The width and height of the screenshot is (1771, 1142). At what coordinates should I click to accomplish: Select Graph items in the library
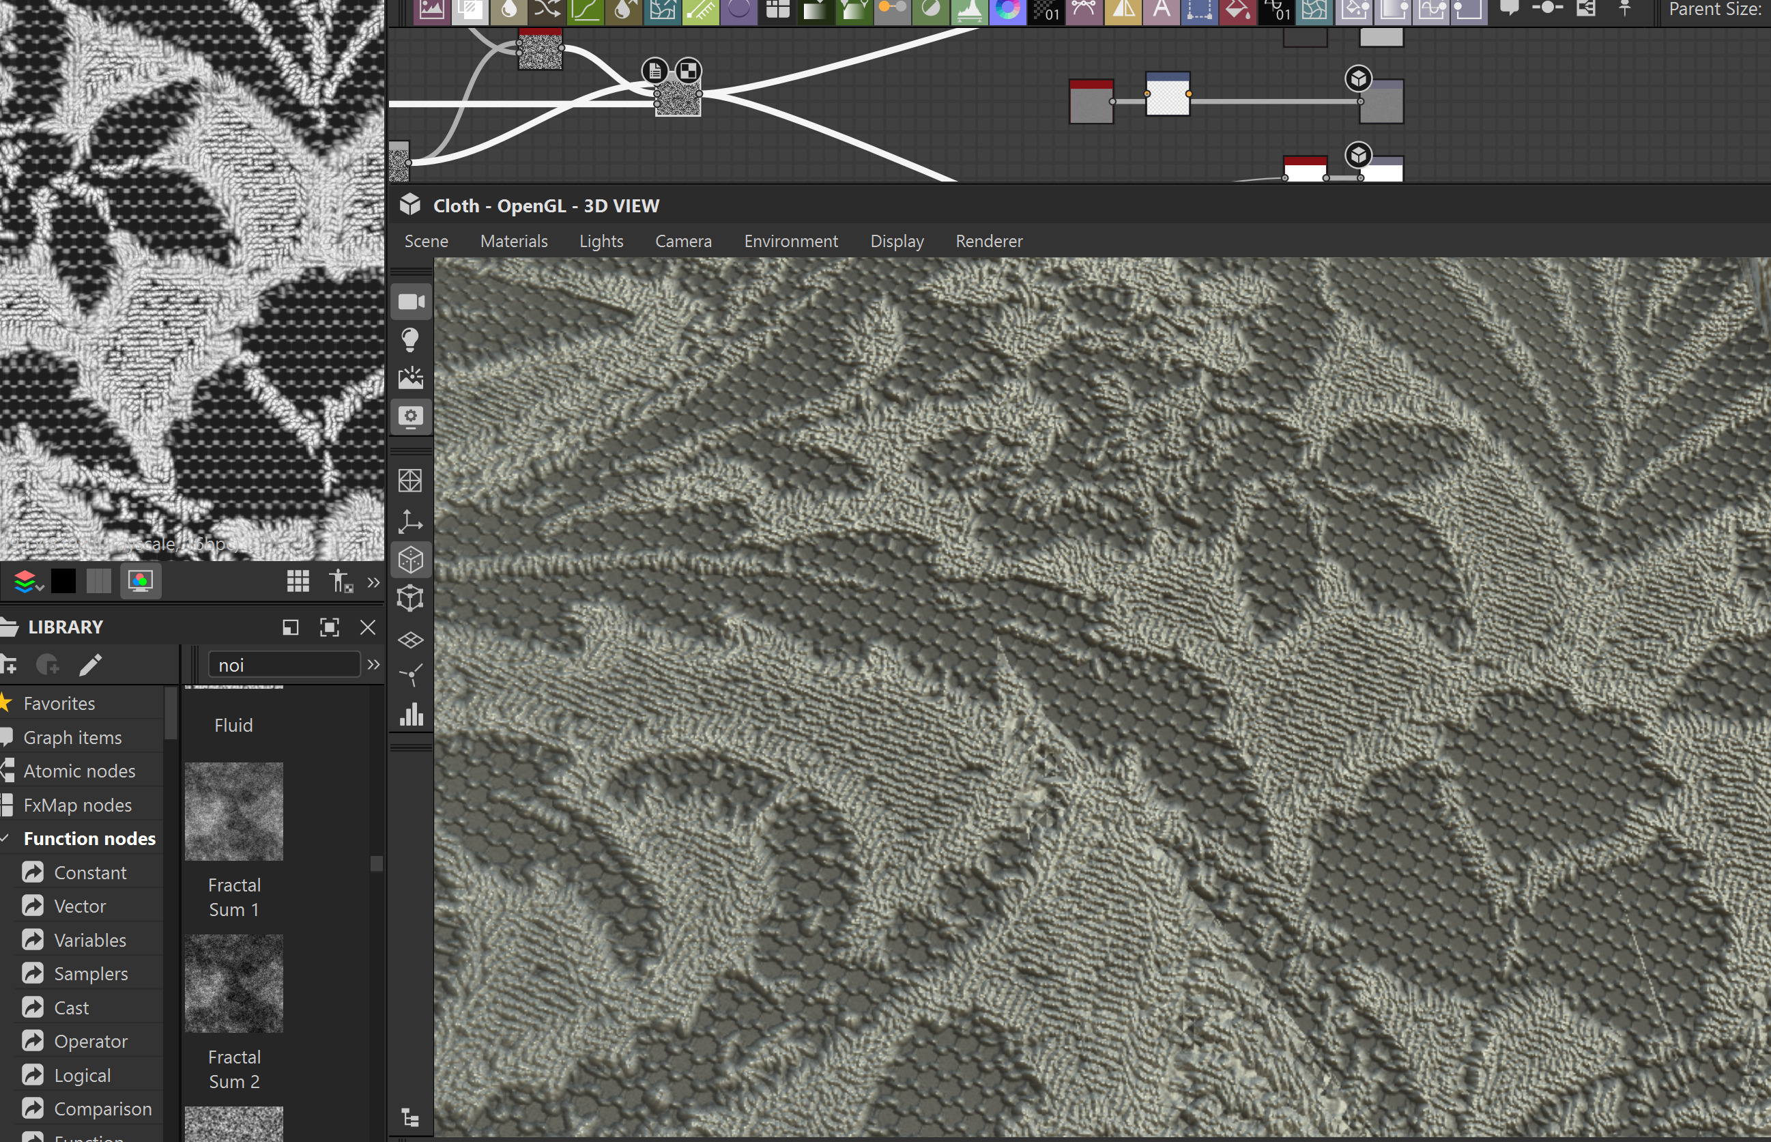[x=81, y=737]
